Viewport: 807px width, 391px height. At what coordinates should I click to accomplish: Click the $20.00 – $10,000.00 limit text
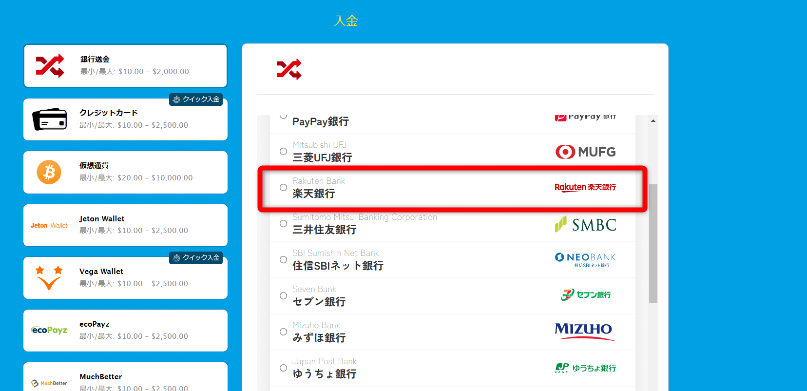[x=155, y=178]
